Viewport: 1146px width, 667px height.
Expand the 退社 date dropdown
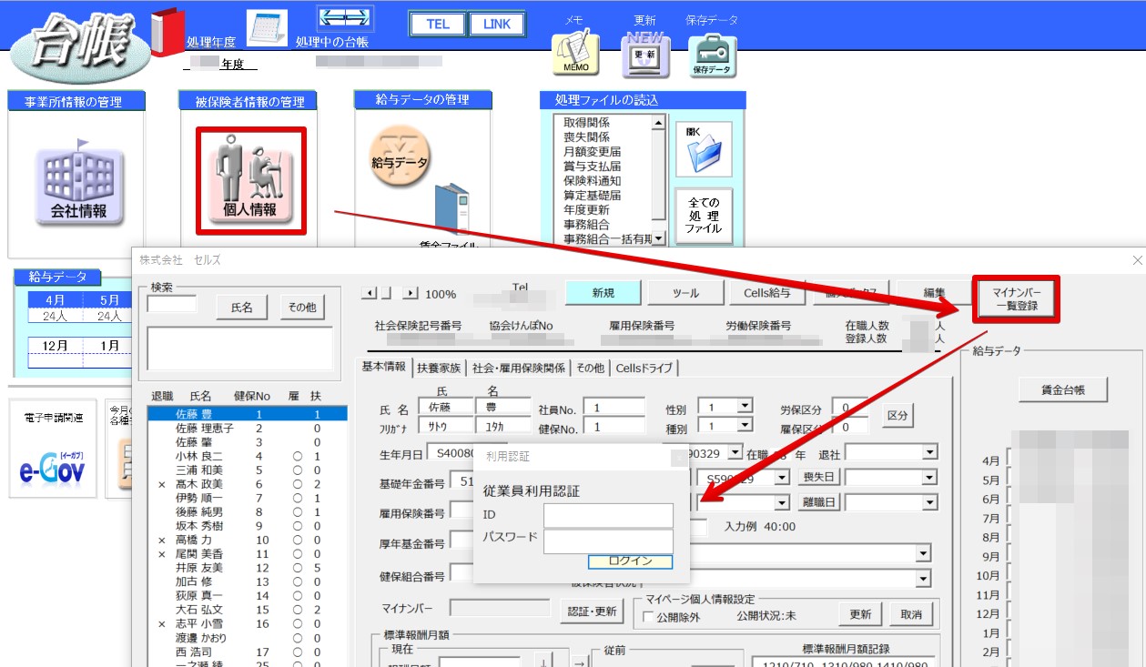tap(928, 452)
